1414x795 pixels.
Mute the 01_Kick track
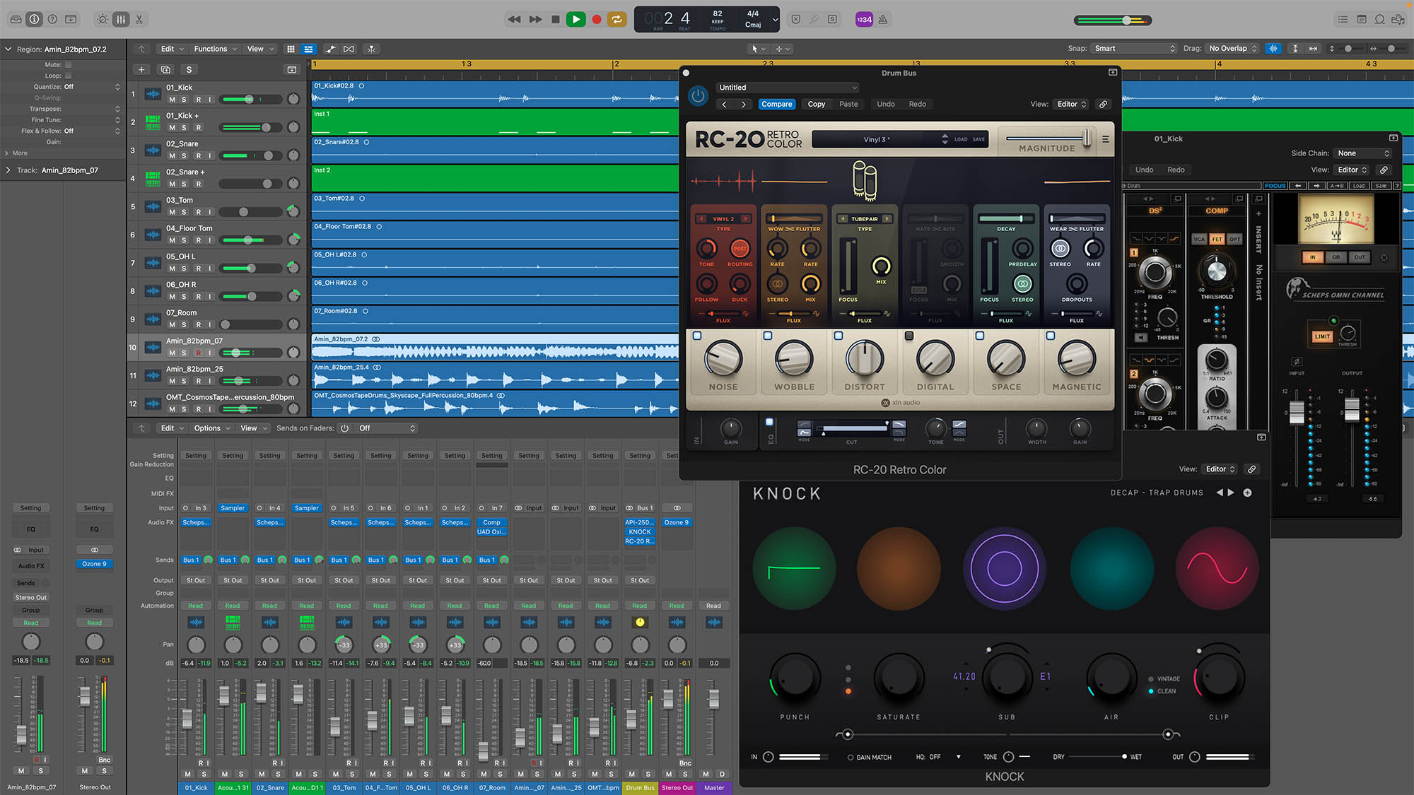click(x=172, y=100)
